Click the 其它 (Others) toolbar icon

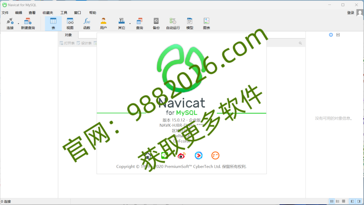(121, 24)
